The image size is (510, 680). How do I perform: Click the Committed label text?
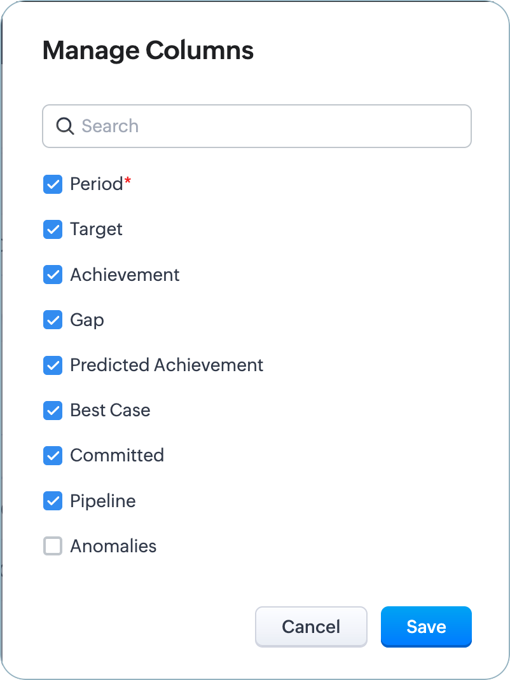pyautogui.click(x=117, y=456)
